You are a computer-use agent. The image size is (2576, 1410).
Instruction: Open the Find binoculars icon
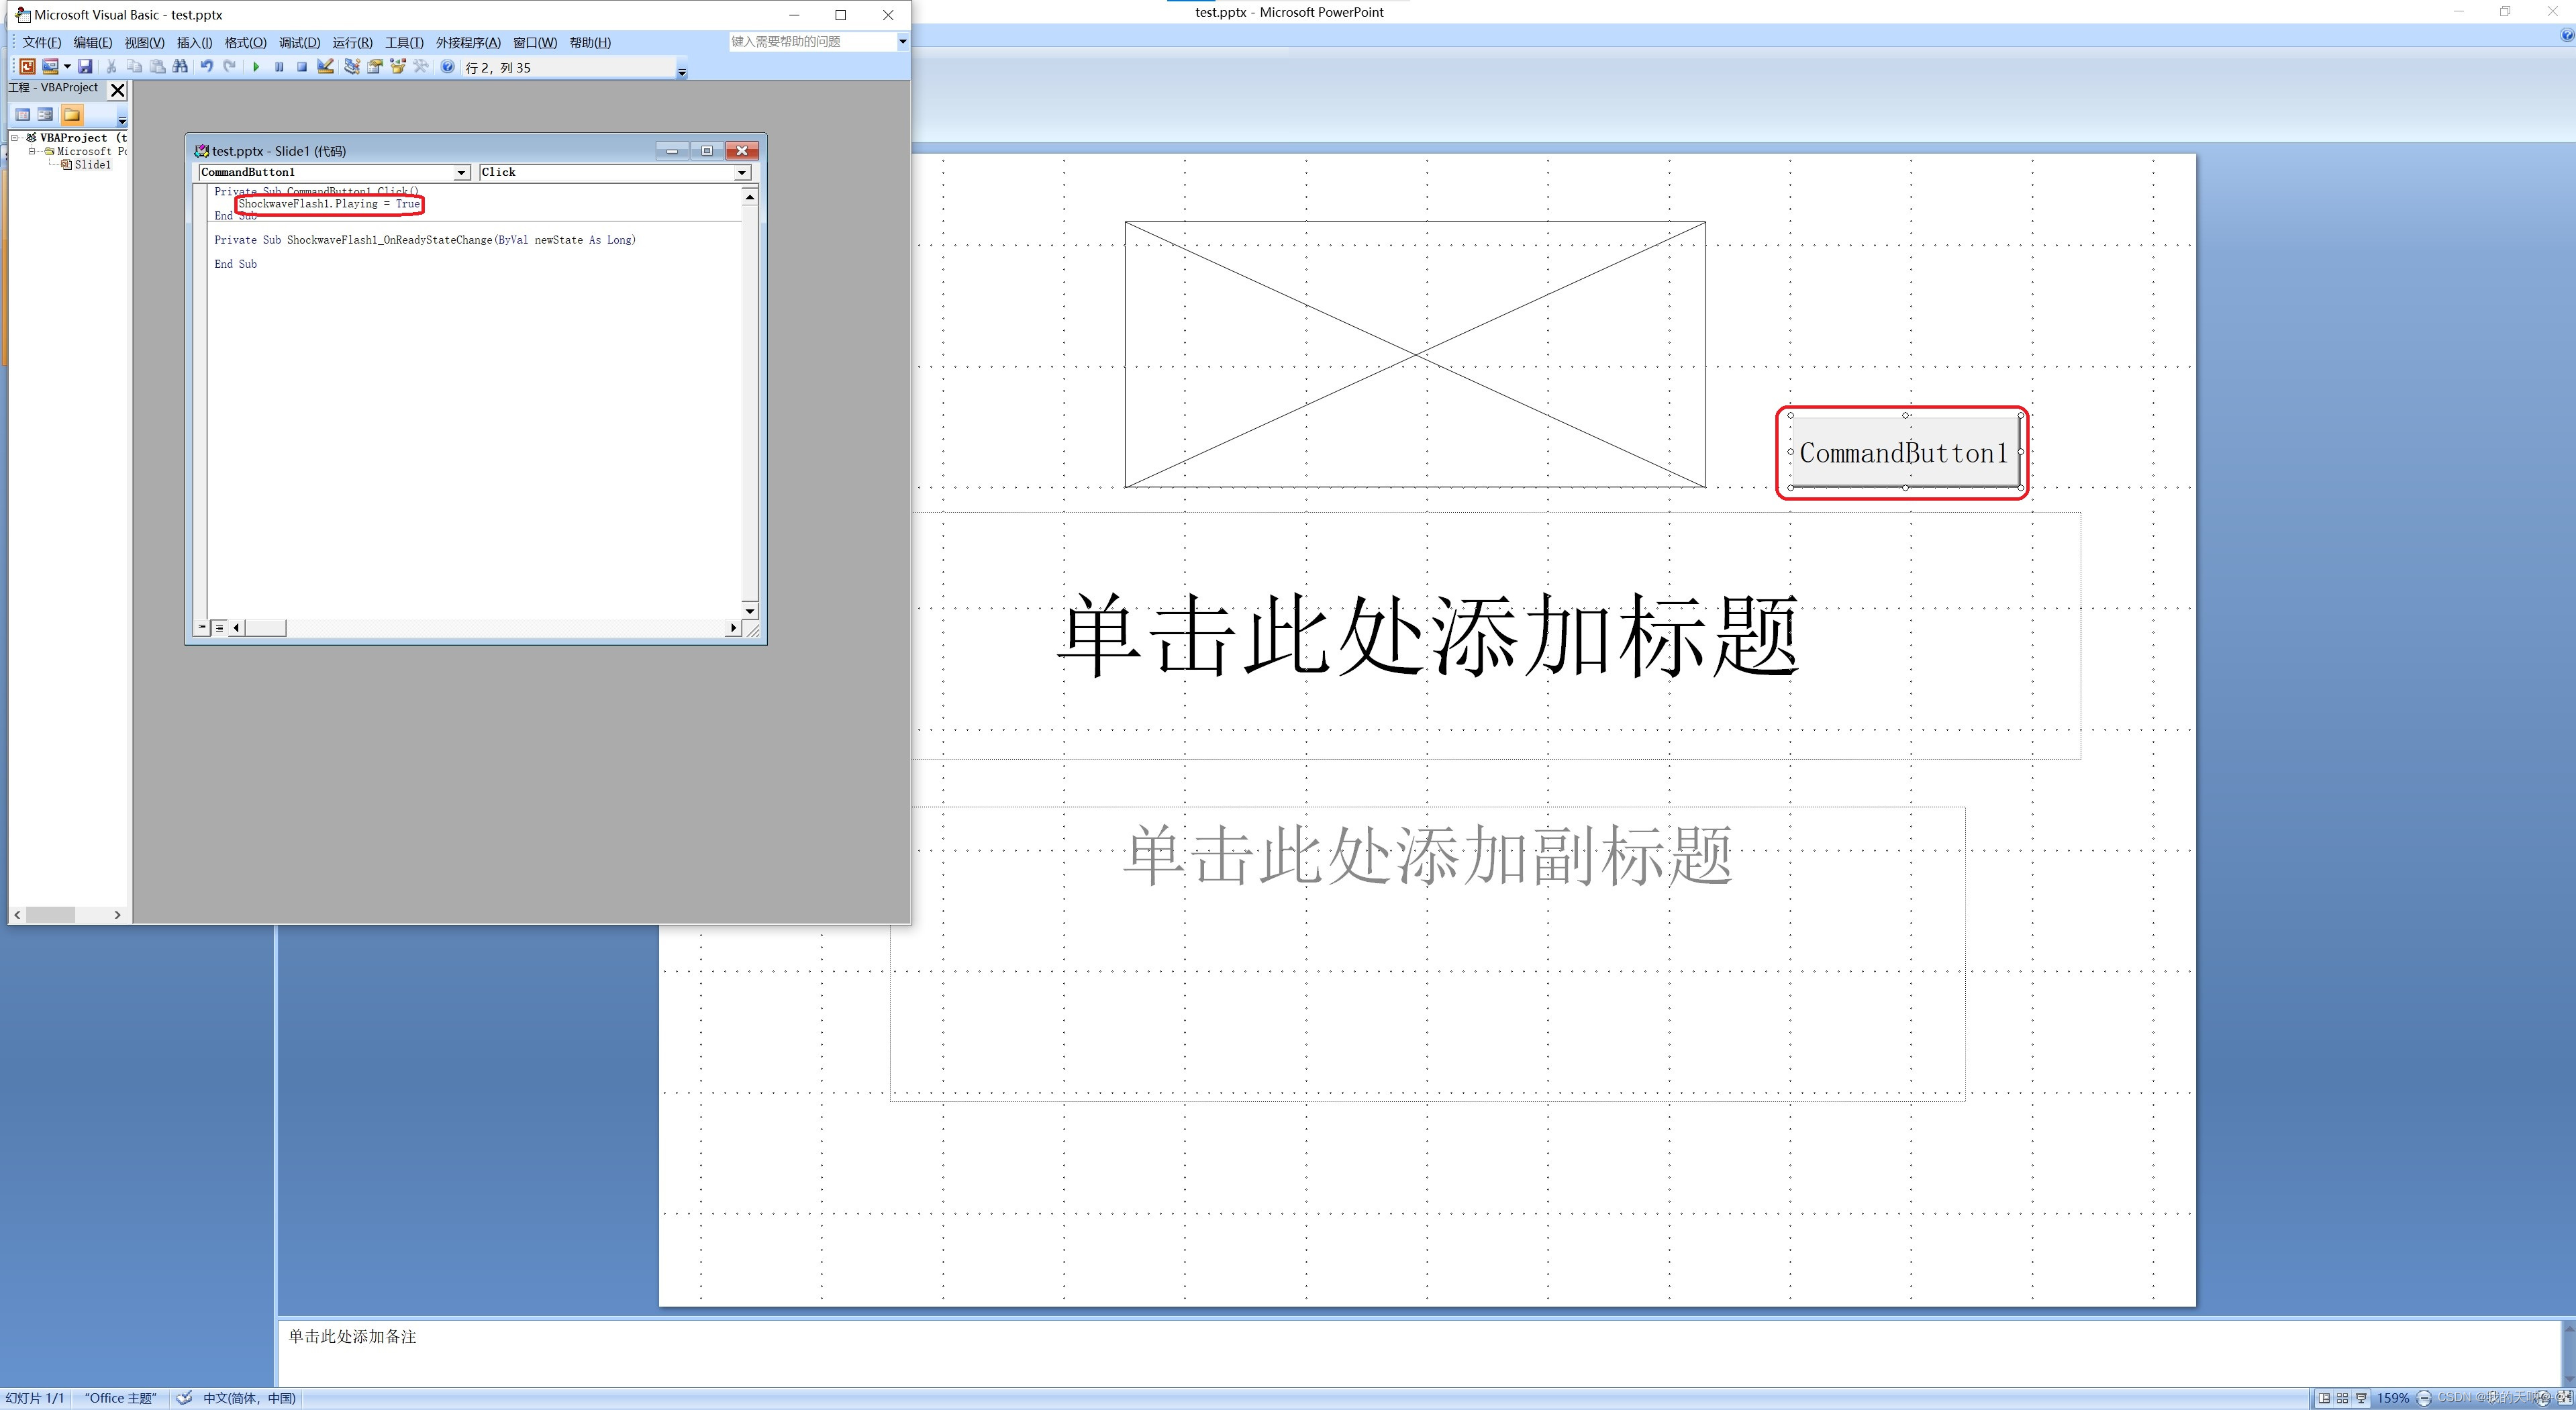[x=180, y=67]
